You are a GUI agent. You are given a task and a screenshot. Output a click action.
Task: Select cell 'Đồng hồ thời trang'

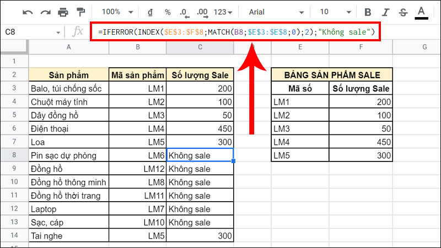pos(68,196)
